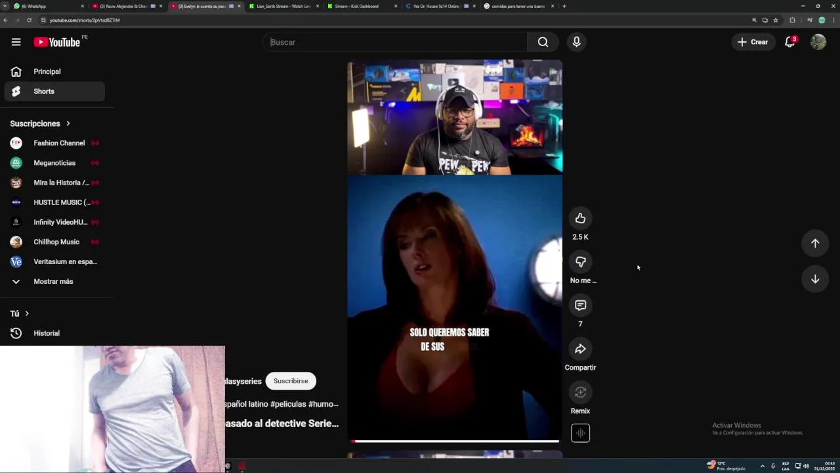Viewport: 840px width, 473px height.
Task: Open the YouTube hamburger guide menu
Action: pos(16,42)
